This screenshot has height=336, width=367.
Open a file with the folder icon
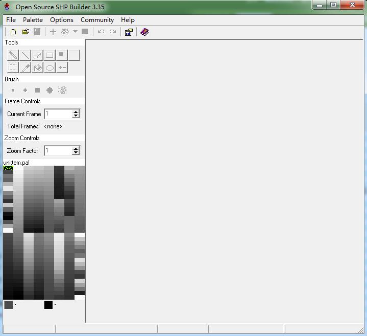pyautogui.click(x=25, y=32)
